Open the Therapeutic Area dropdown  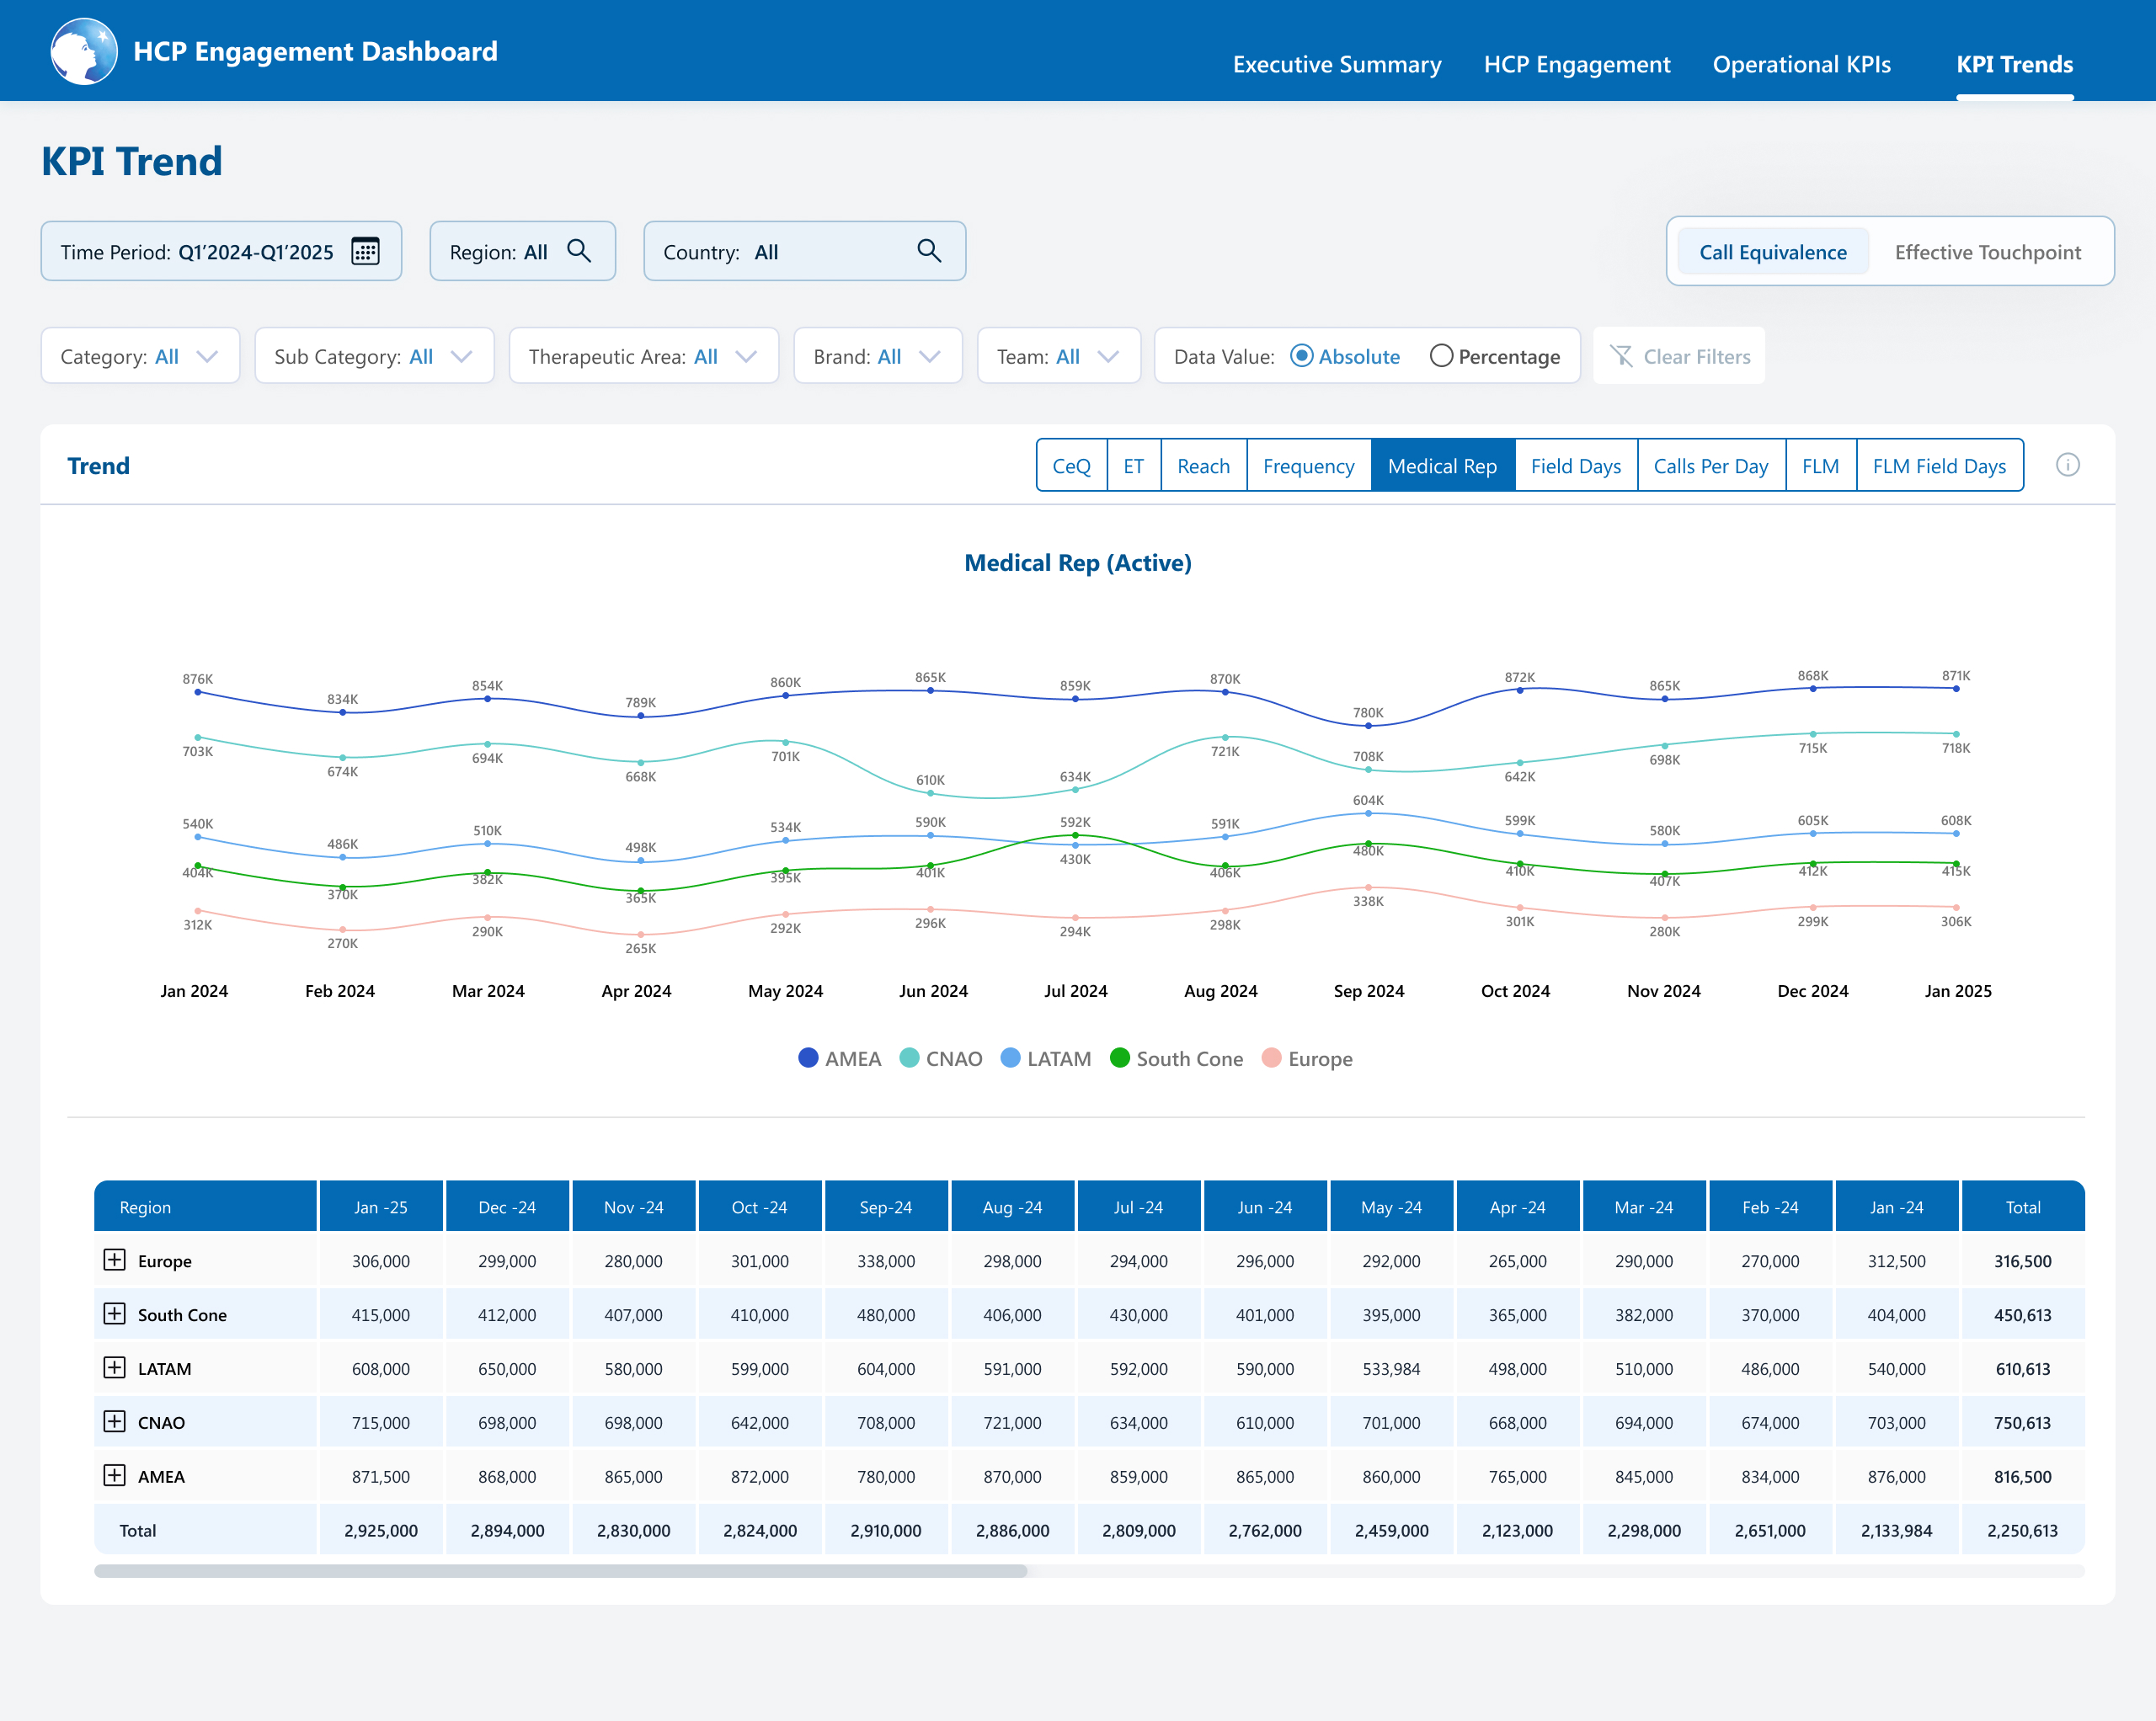click(643, 356)
